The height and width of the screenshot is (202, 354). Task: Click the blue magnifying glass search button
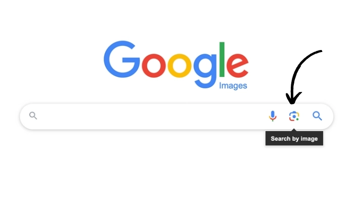317,116
